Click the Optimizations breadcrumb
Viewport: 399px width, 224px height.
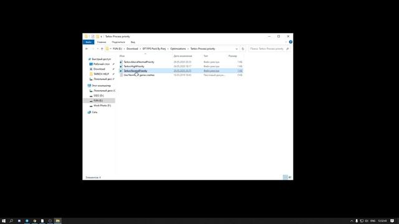click(178, 49)
